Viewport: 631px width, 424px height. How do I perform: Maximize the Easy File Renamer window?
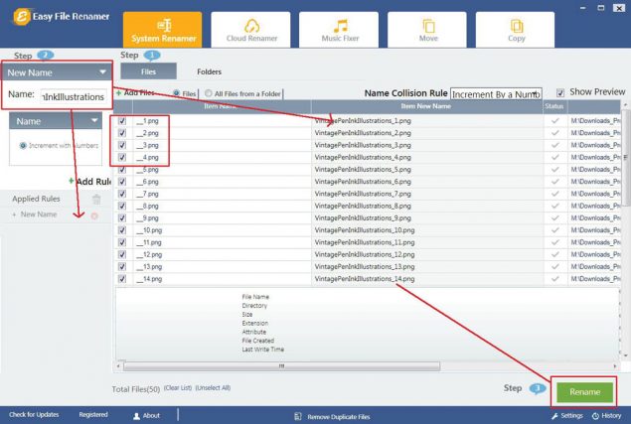tap(601, 8)
